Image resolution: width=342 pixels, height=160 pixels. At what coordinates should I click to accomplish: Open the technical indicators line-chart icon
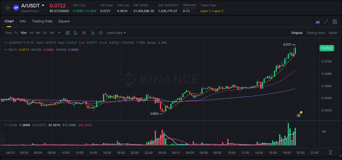(76, 33)
